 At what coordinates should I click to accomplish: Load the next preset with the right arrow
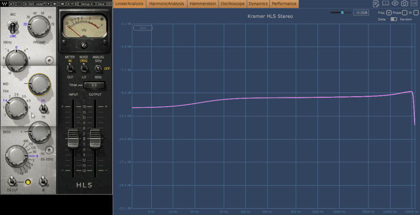pos(62,4)
